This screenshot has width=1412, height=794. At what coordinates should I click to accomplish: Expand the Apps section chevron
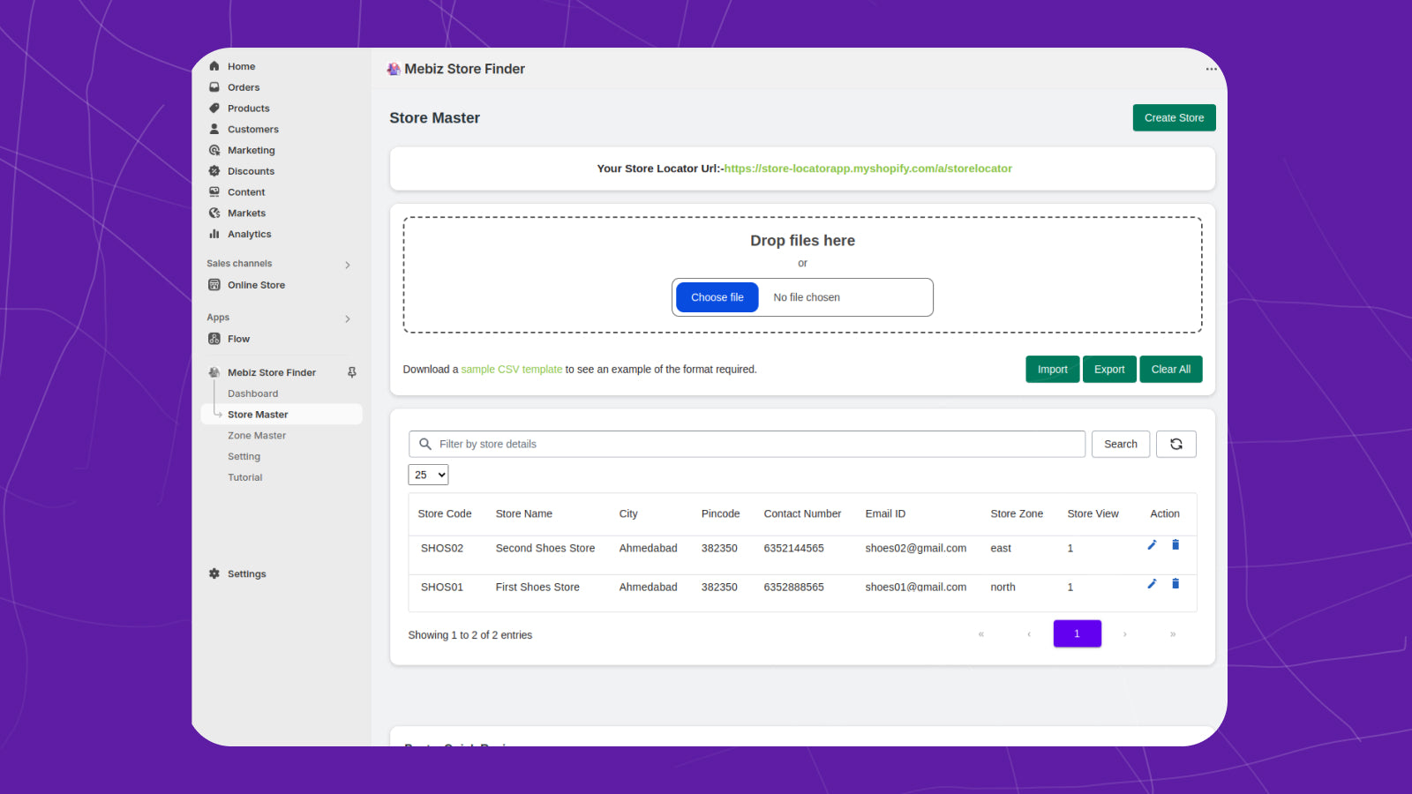[x=348, y=318]
